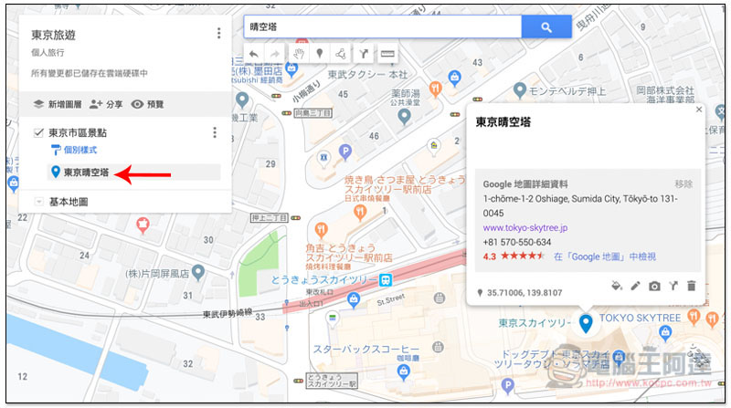
Task: Select the 東京晴空塔 item in the layer
Action: click(133, 173)
